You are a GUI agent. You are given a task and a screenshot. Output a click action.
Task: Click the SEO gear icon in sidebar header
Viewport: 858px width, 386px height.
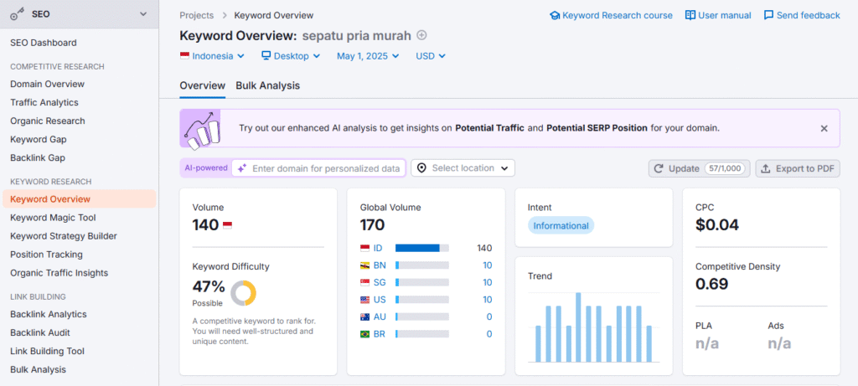coord(17,15)
